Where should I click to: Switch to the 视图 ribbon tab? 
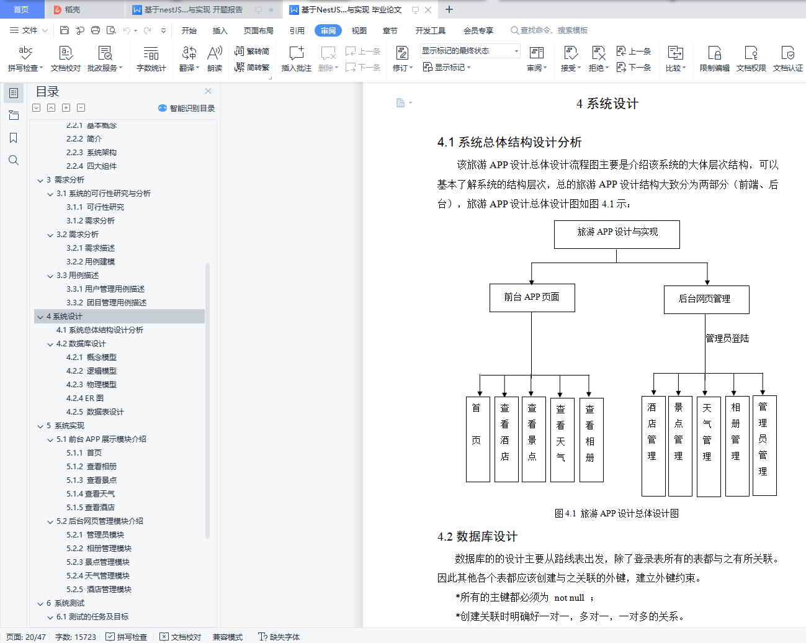(x=359, y=30)
